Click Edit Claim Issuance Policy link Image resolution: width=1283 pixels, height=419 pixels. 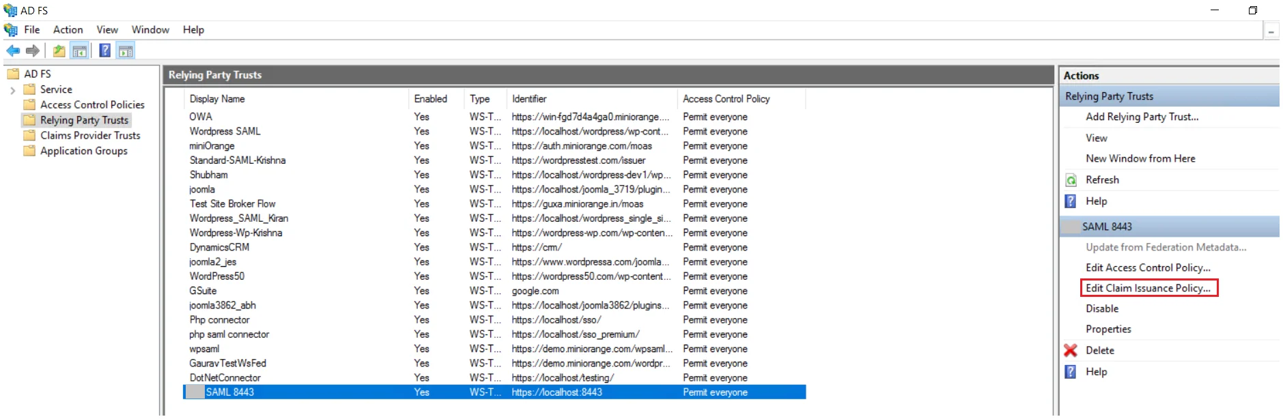(1148, 289)
